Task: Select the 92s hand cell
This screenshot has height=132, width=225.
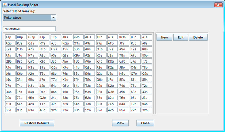Action: coord(10,98)
